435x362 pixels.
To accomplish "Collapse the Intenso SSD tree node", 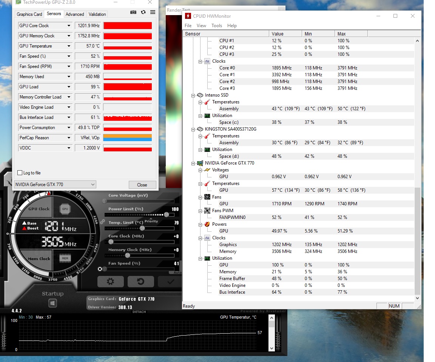I will pos(193,96).
